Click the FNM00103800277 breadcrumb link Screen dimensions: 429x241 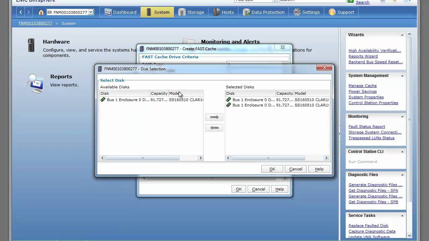tap(36, 23)
